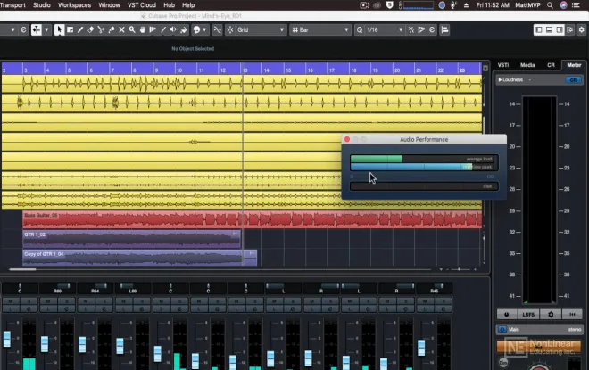The image size is (589, 370).
Task: Click the LUFS button
Action: point(528,315)
